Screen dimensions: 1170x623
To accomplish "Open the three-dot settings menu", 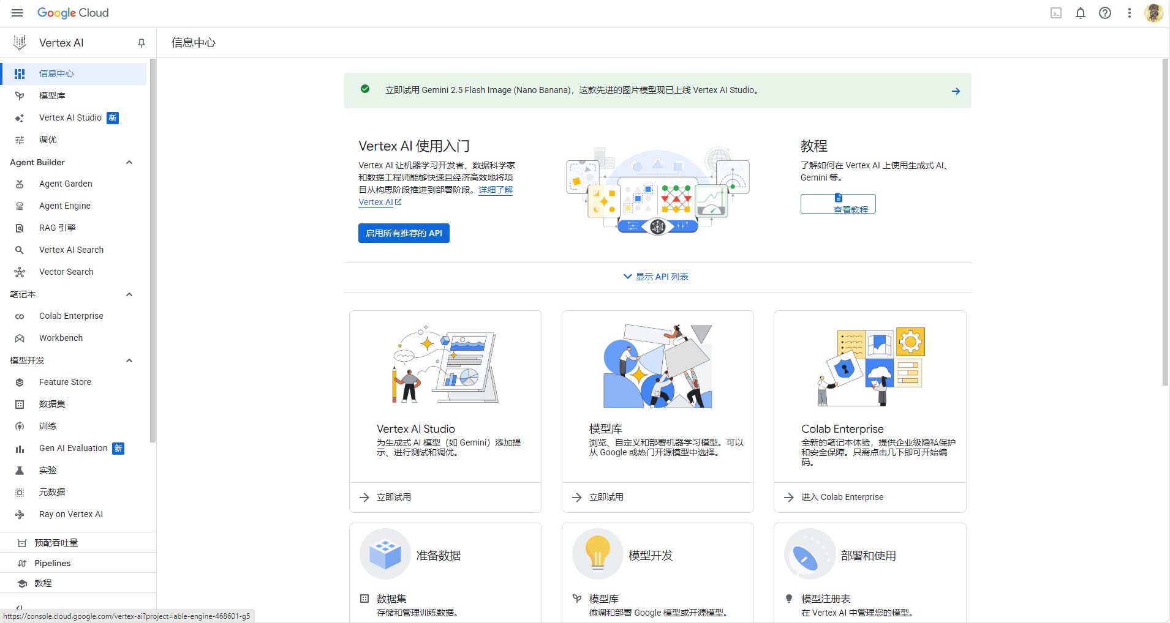I will 1130,13.
